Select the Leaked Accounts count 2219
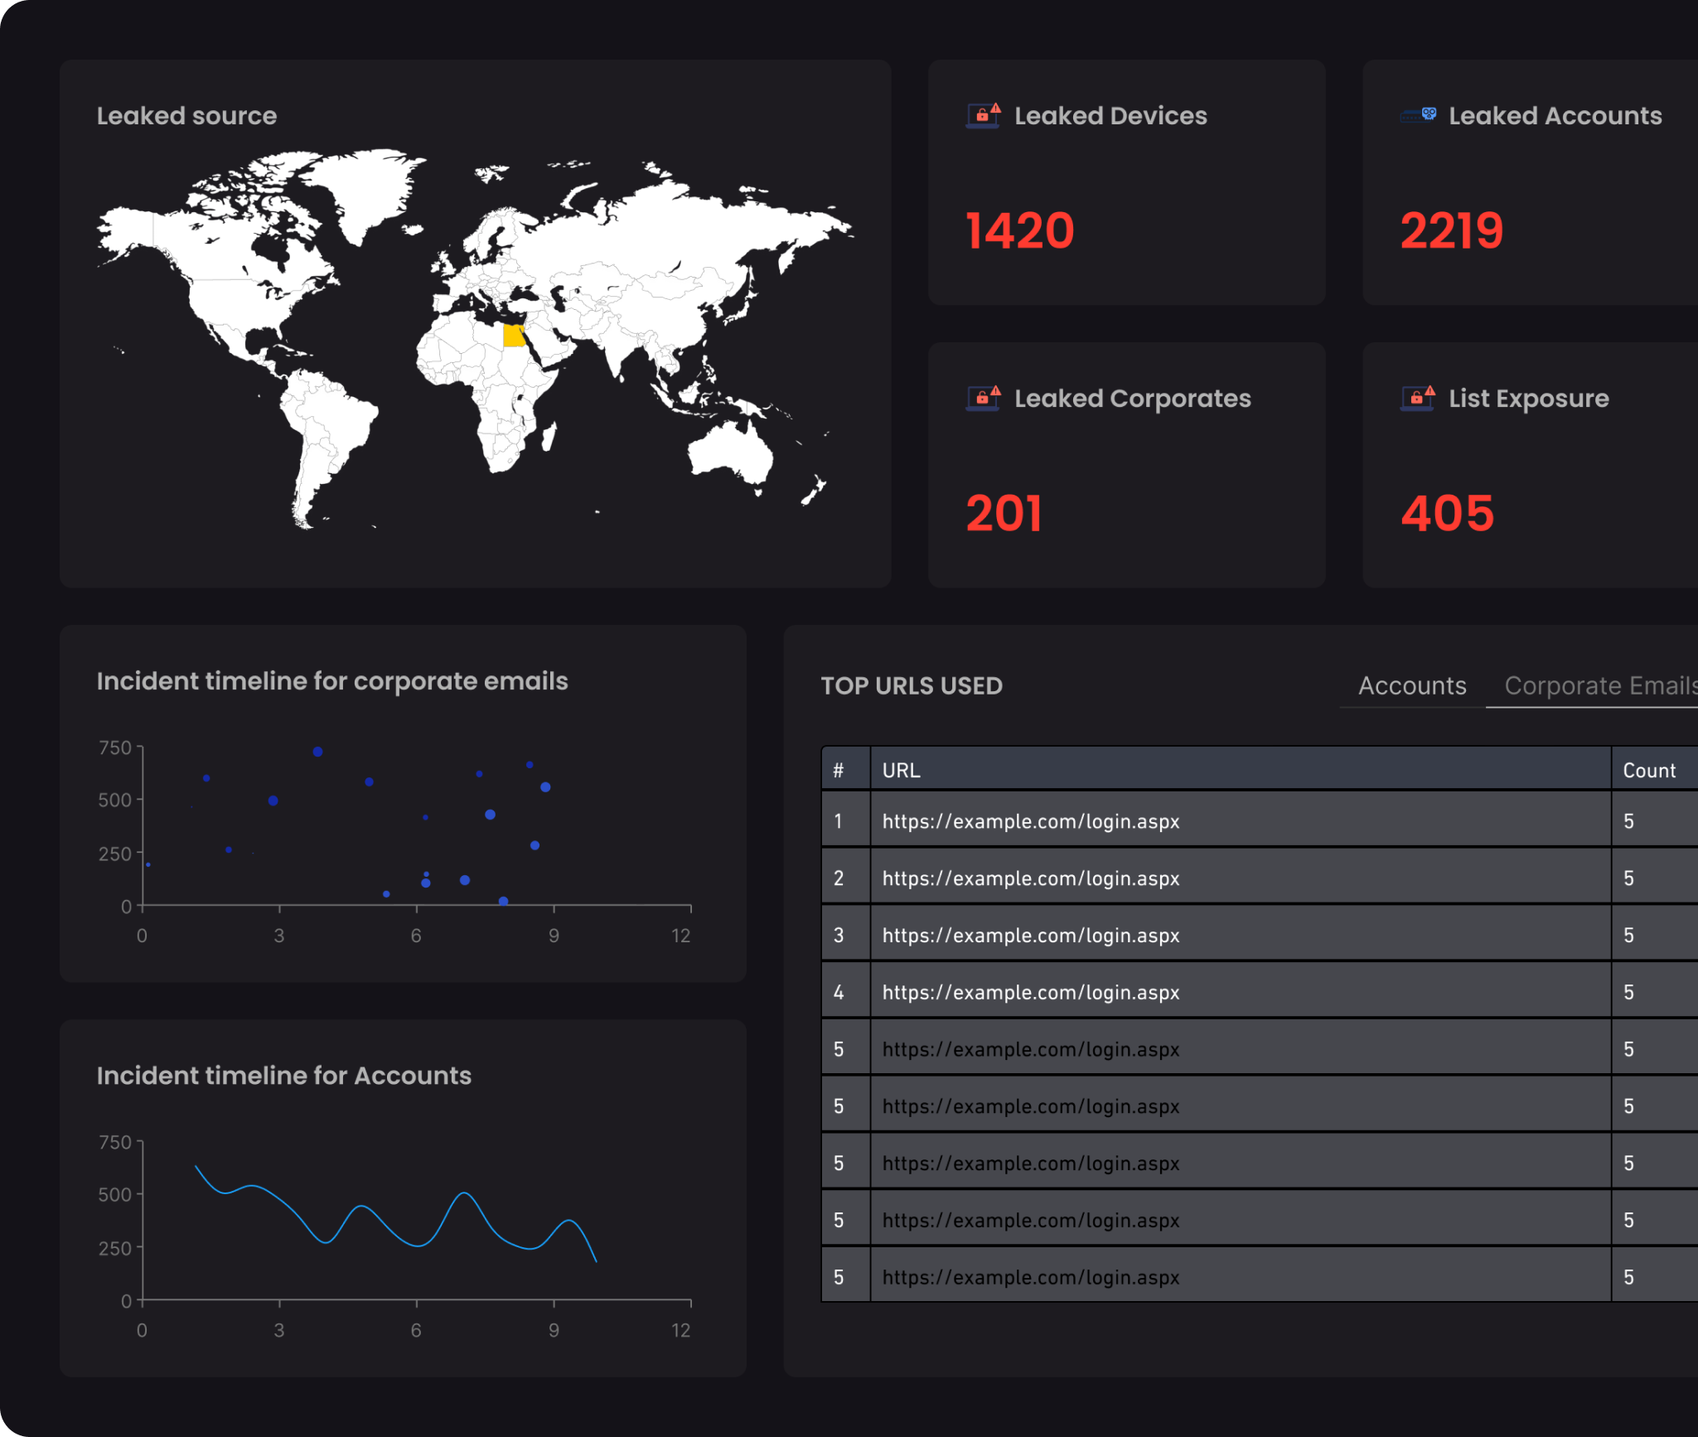Screen dimensions: 1698x1437 tap(1452, 230)
